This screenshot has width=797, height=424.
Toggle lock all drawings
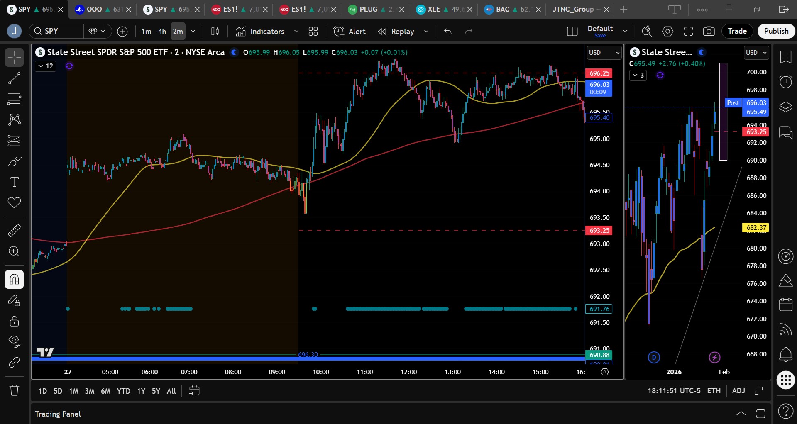click(14, 321)
